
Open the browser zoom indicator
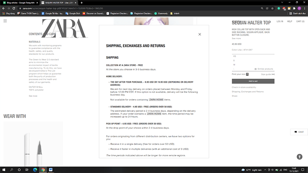pyautogui.click(x=262, y=8)
